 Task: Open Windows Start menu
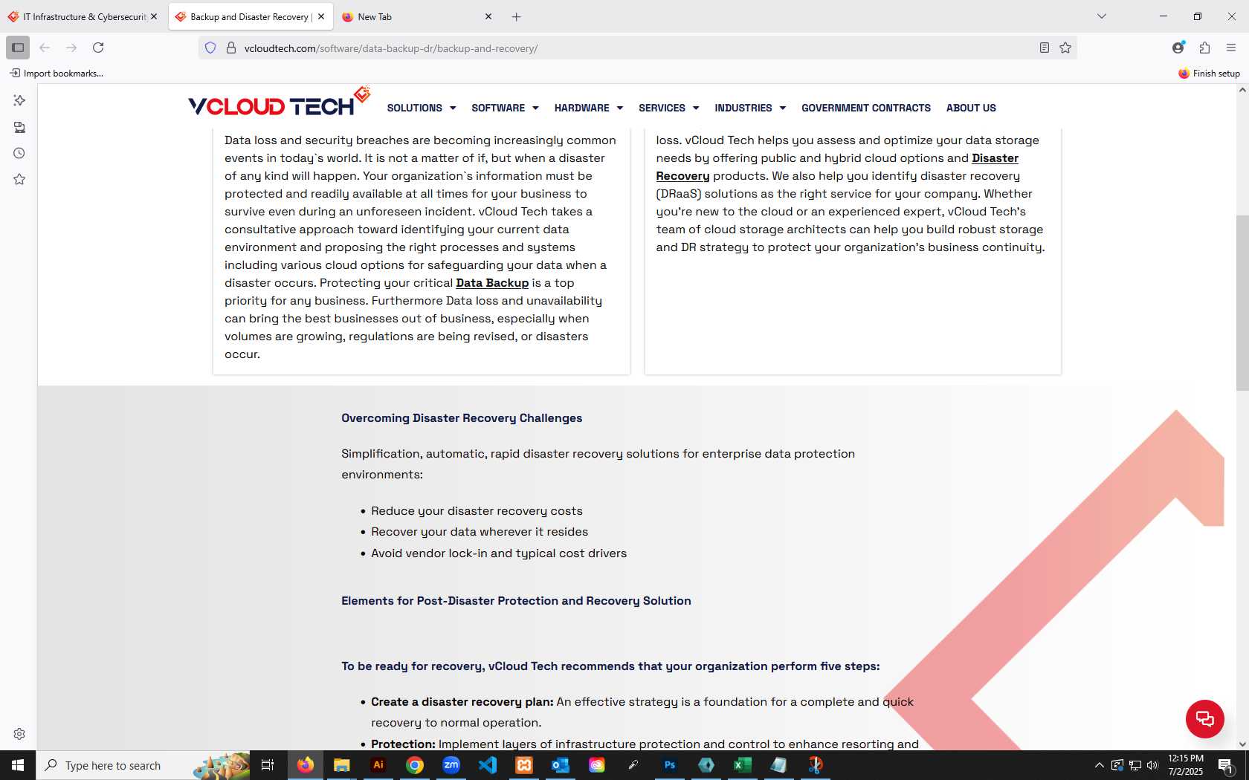point(18,765)
